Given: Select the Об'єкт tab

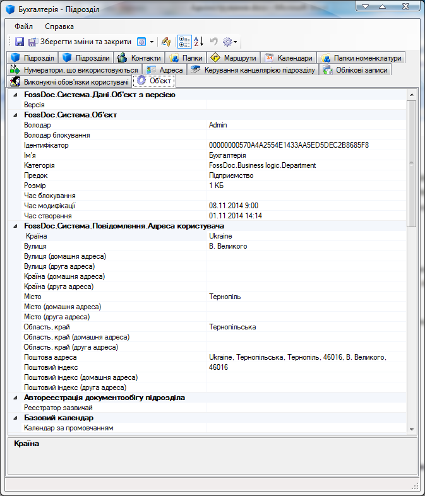Looking at the screenshot, I should point(154,81).
